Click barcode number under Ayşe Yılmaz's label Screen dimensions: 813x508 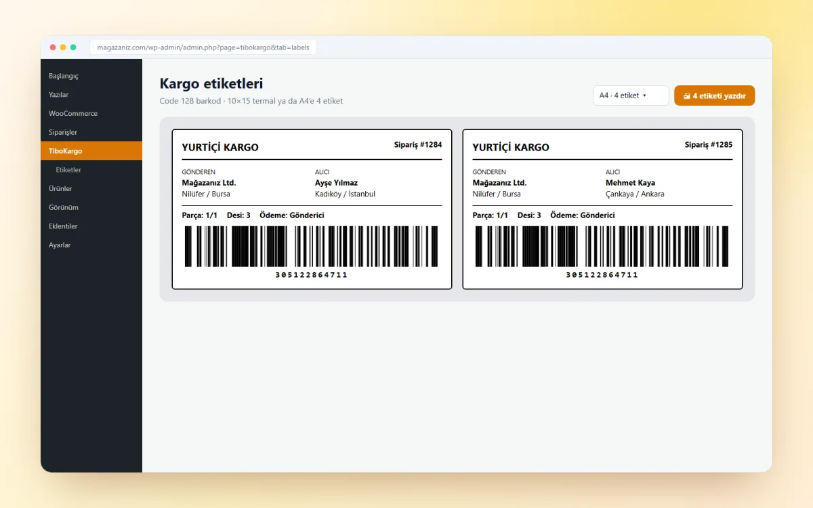pyautogui.click(x=312, y=275)
